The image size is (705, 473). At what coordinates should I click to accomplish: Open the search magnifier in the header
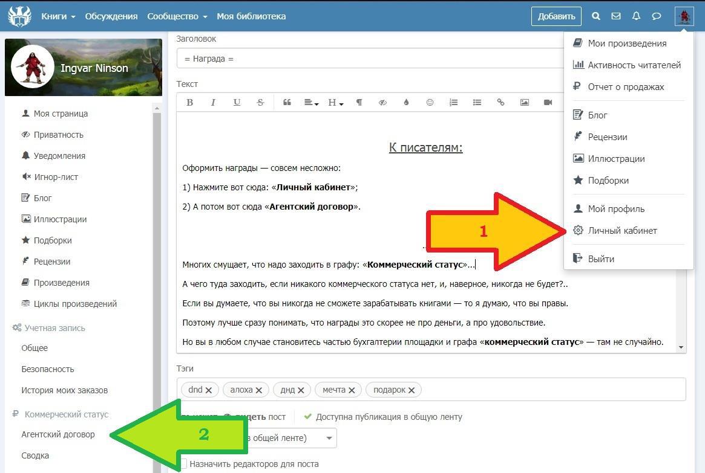tap(596, 16)
